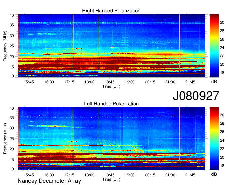Screen dimensions: 228x185
Task: Click the top plot's Time (UT) label
Action: (x=111, y=86)
